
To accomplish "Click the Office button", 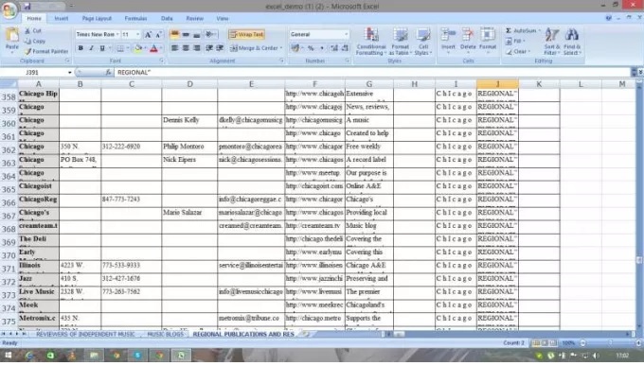I will click(9, 9).
